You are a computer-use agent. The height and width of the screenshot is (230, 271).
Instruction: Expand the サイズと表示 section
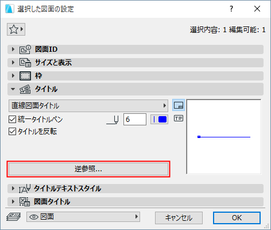pyautogui.click(x=13, y=63)
